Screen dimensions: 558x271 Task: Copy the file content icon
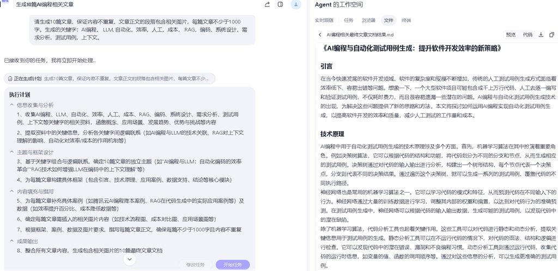pos(551,35)
